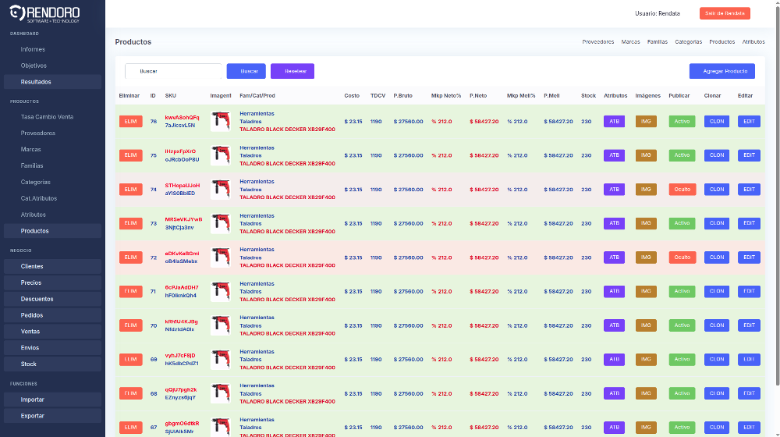Click the page vertical scrollbar

(777, 194)
